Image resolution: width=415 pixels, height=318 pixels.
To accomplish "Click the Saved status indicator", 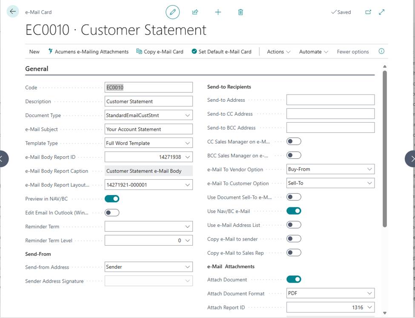I will pos(341,12).
